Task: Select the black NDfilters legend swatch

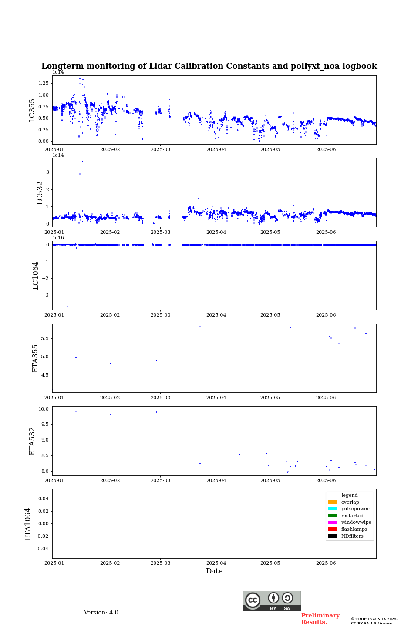Action: pos(333,536)
